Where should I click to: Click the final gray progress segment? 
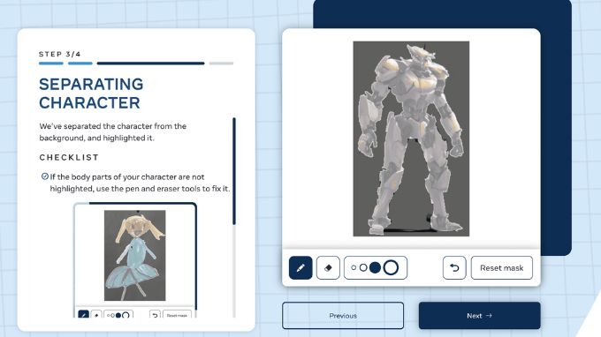pos(221,64)
